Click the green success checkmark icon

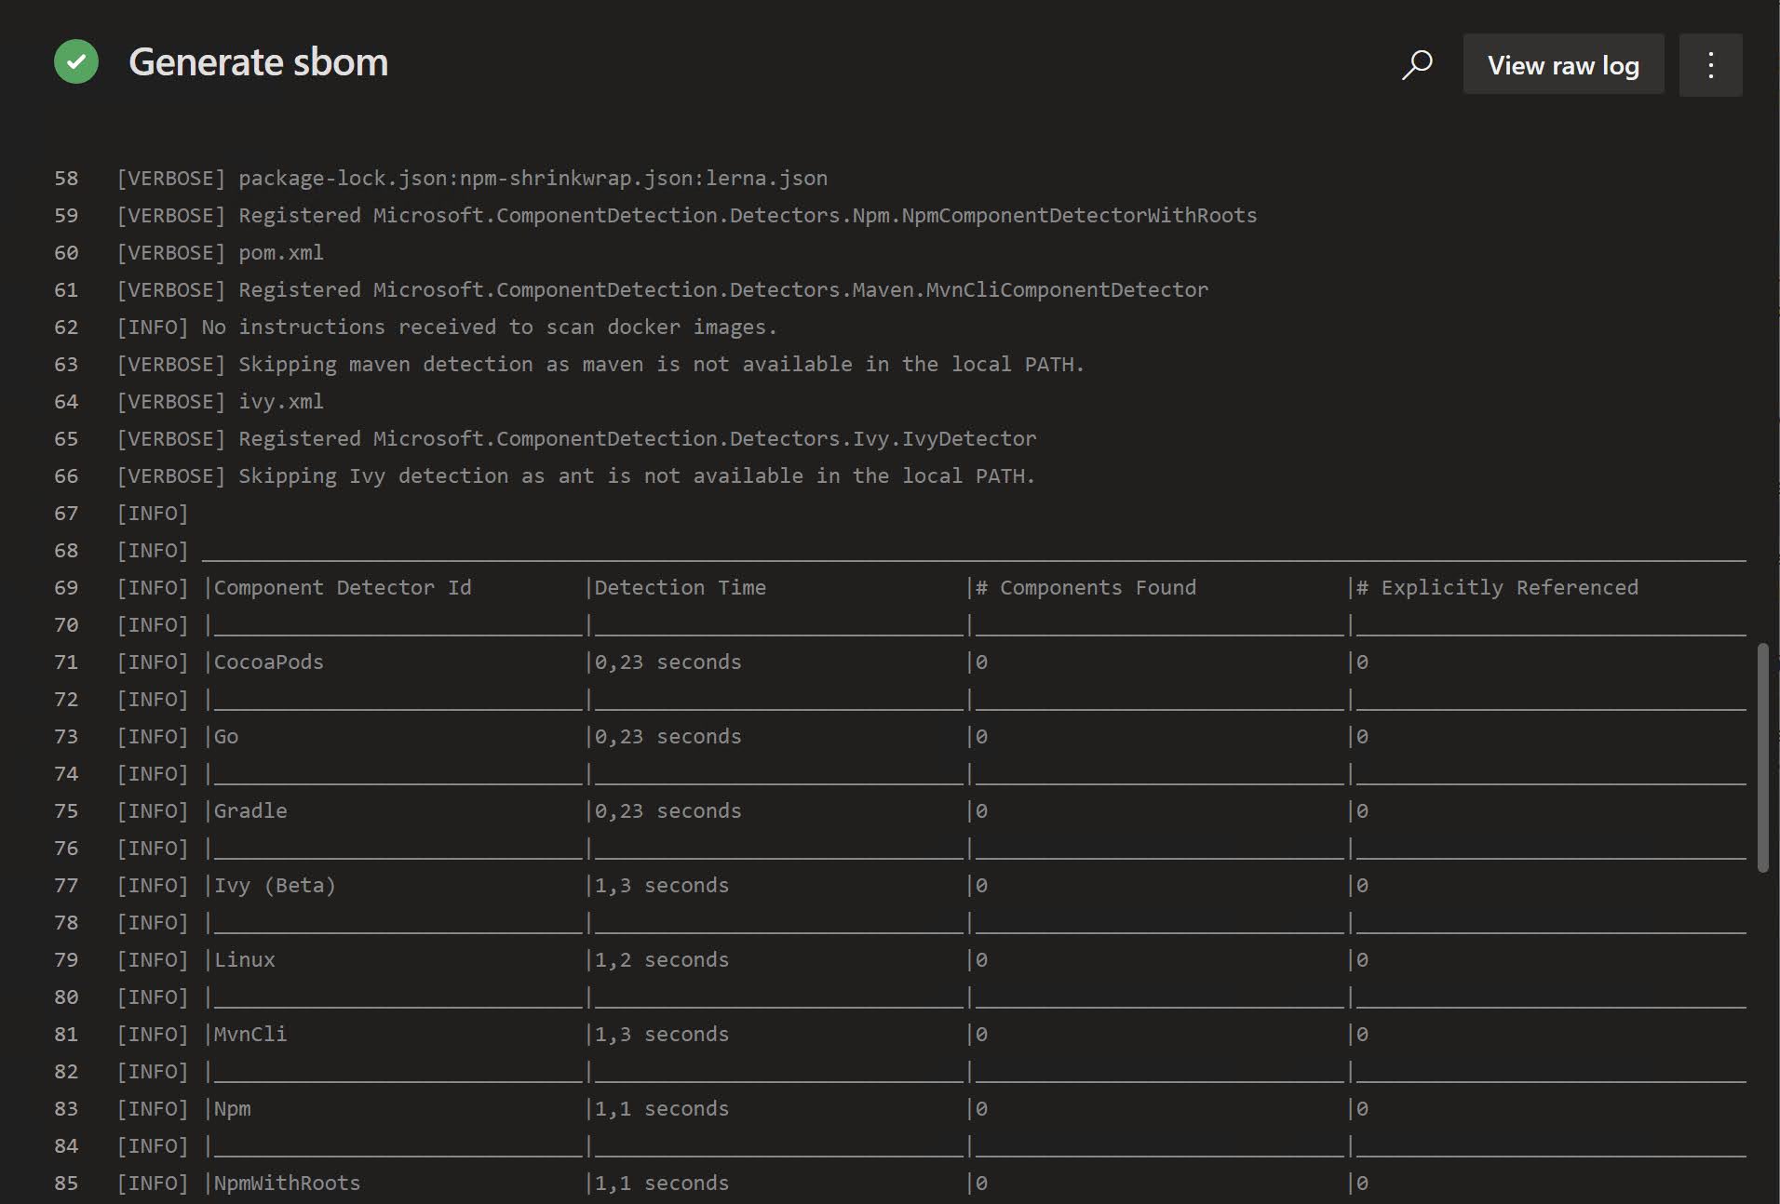click(x=76, y=62)
